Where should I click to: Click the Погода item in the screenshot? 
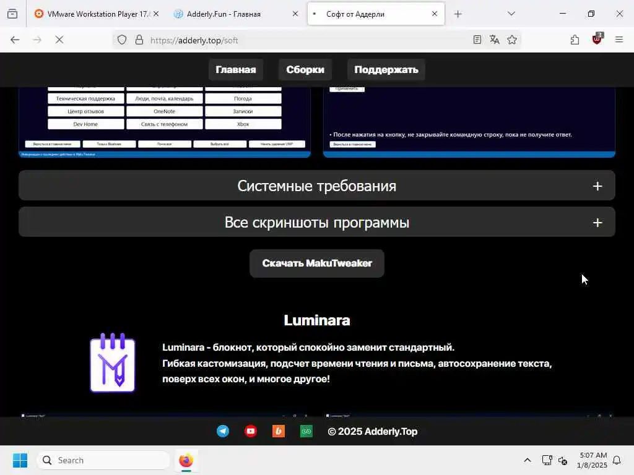(x=243, y=98)
